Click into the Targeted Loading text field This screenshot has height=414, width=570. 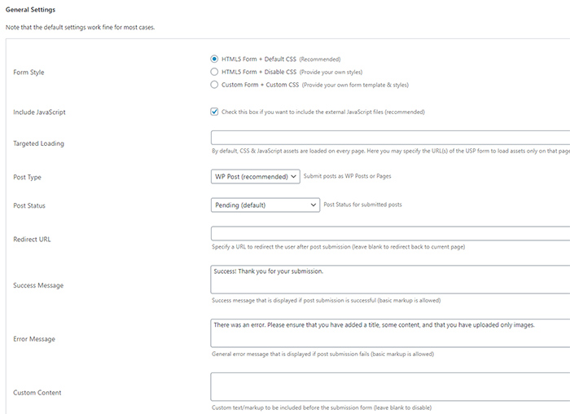click(x=390, y=138)
